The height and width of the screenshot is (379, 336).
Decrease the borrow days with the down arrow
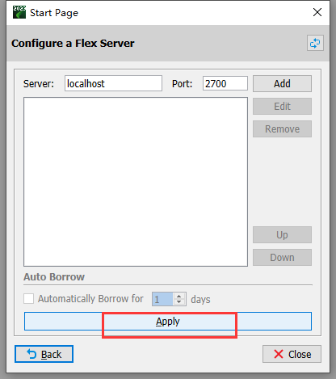pos(179,302)
